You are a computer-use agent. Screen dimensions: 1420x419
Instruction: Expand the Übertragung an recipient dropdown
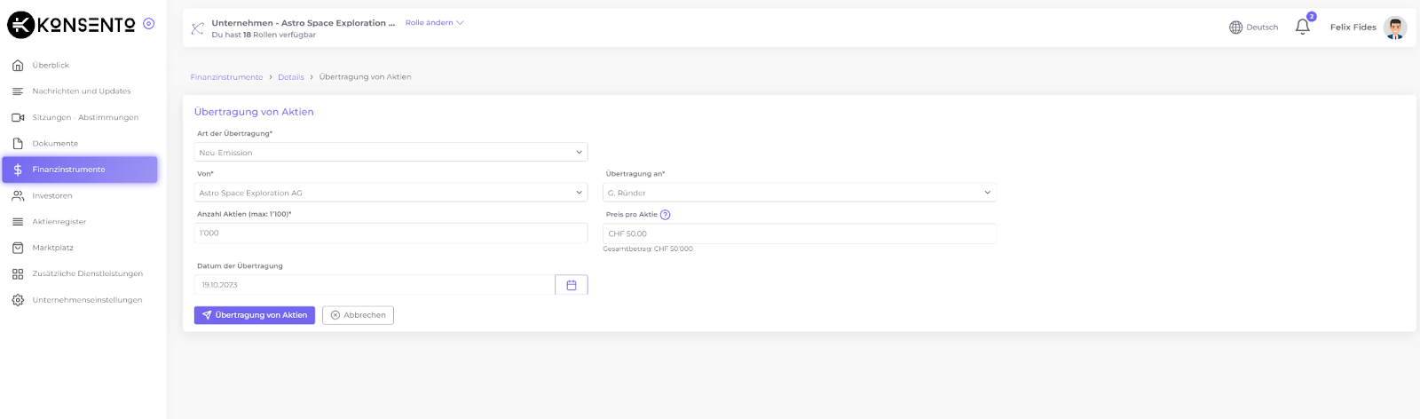click(x=799, y=193)
